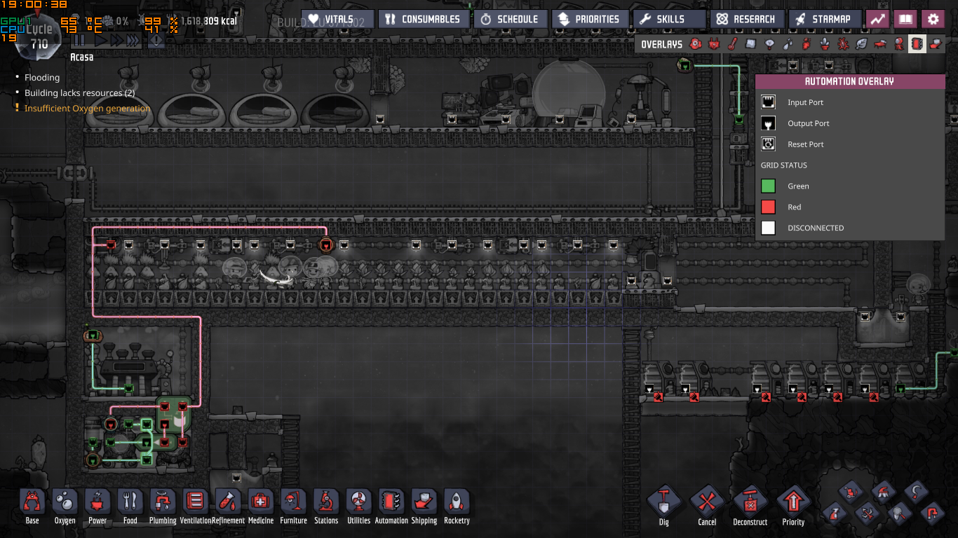Toggle the Red Alert button
This screenshot has height=538, width=958.
(156, 41)
